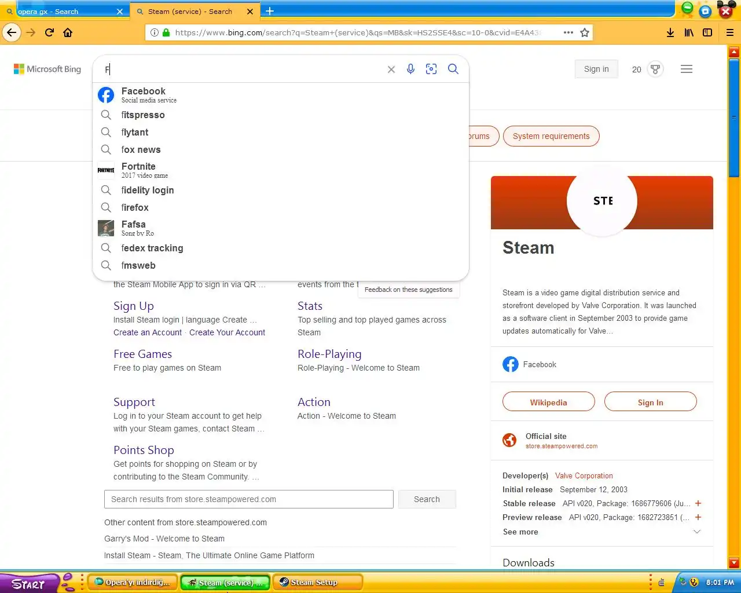741x593 pixels.
Task: Switch to the Steam Setup taskbar item
Action: pos(318,583)
